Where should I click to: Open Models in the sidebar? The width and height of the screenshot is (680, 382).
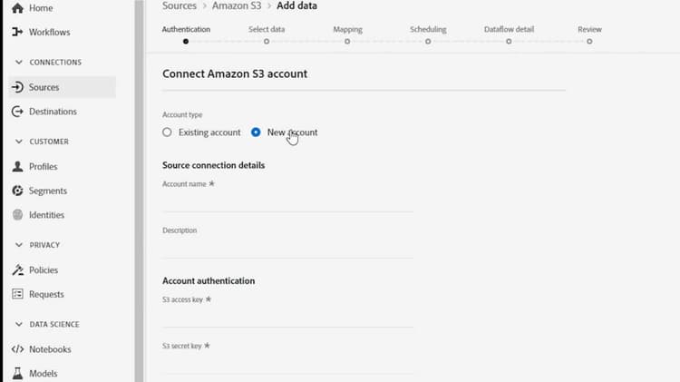point(43,373)
